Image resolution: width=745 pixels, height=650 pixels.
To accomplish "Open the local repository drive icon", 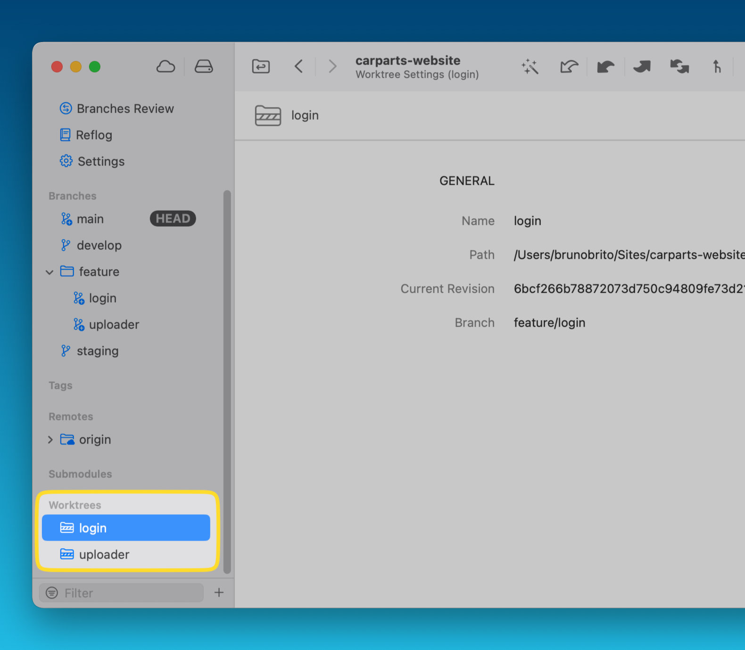I will pos(204,66).
